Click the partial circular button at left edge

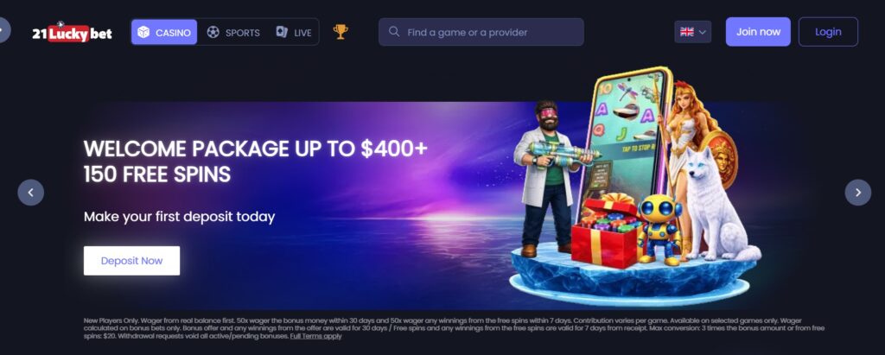[4, 29]
